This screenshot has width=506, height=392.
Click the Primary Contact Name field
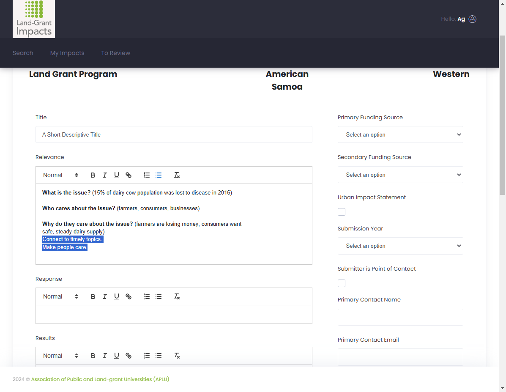point(400,317)
